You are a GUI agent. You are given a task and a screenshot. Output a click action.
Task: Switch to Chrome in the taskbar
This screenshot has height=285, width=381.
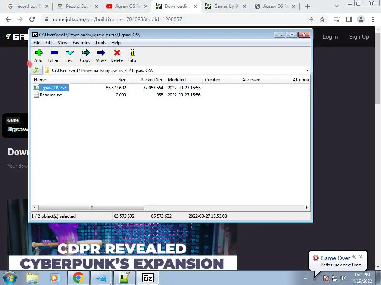coord(78,278)
